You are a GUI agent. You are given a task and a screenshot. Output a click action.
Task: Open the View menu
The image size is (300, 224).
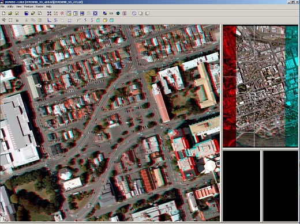tap(18, 6)
